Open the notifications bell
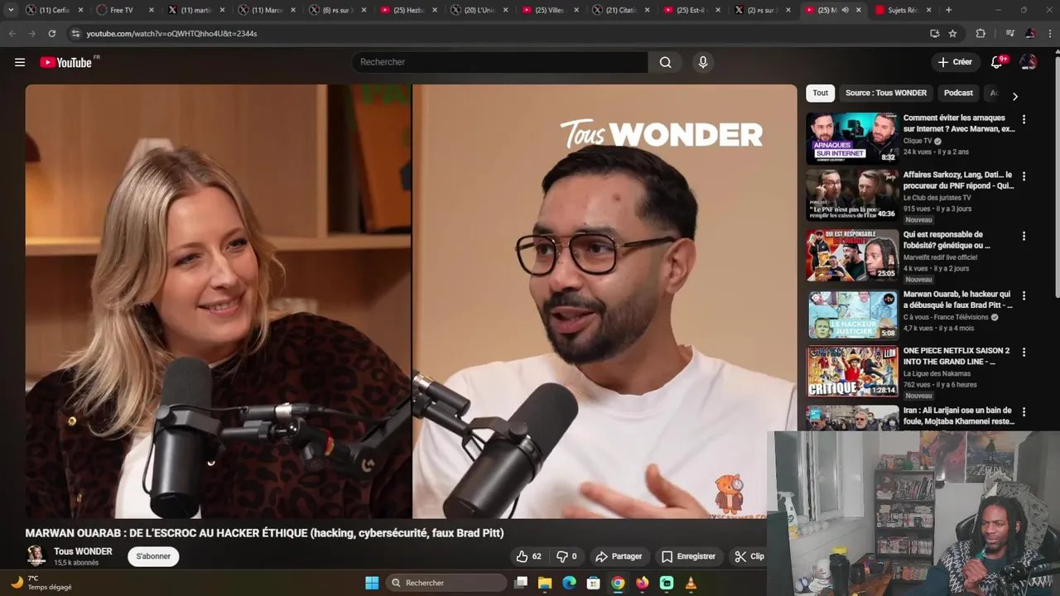The width and height of the screenshot is (1060, 596). pos(997,62)
